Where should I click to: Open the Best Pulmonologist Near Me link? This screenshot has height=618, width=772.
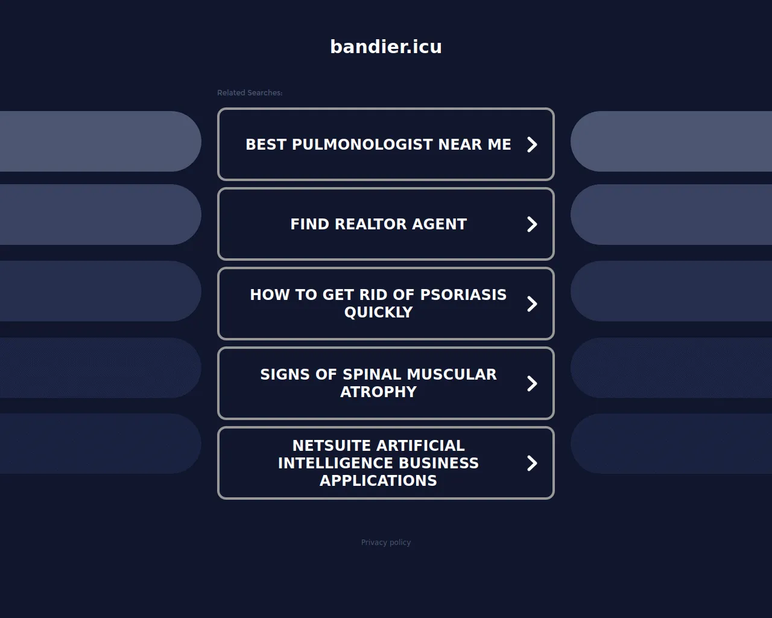tap(378, 144)
